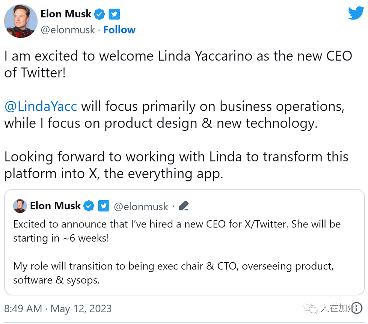Click the Elon Musk name in quoted tweet

55,206
